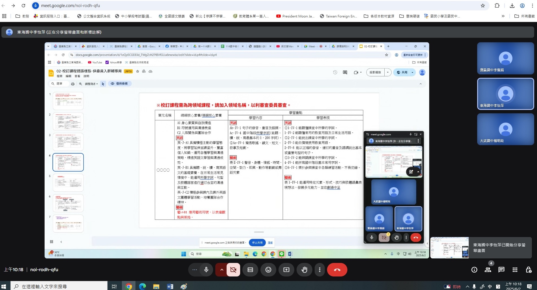Open the 檔案 menu in shared Slides

click(60, 76)
